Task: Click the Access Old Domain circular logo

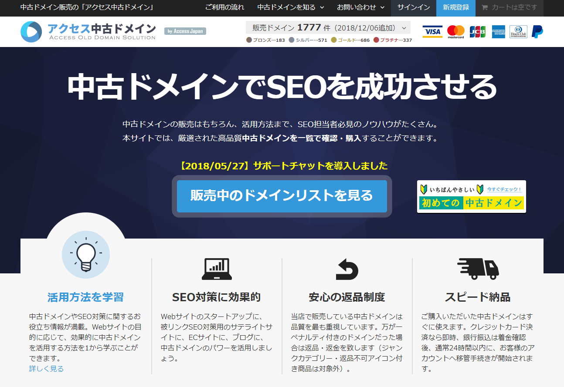Action: click(31, 32)
